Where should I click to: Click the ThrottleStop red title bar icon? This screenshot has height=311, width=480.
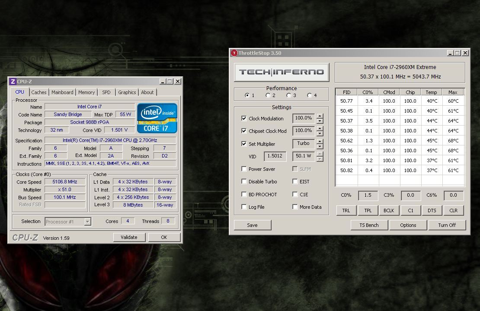(x=234, y=53)
